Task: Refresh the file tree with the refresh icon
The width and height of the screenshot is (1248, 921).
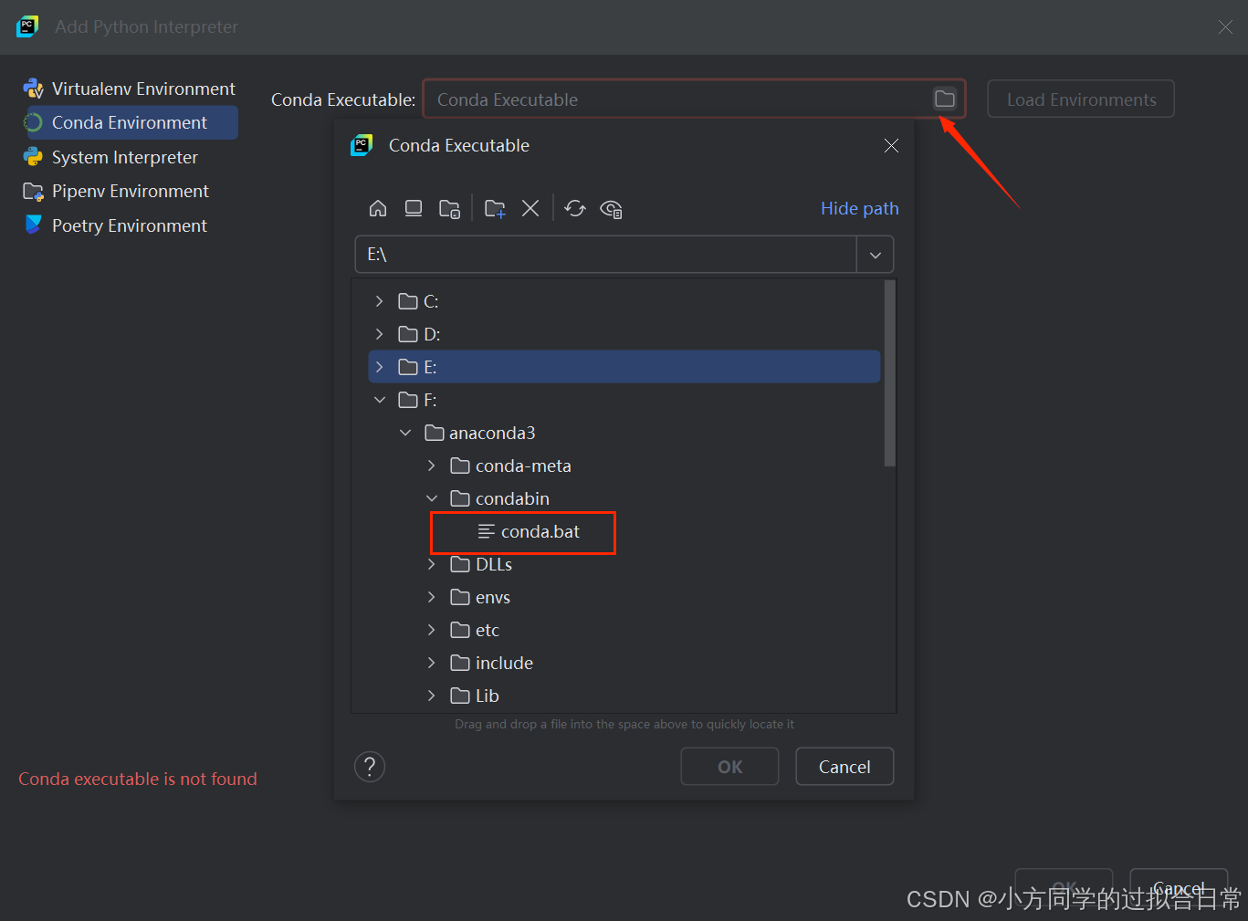Action: click(575, 208)
